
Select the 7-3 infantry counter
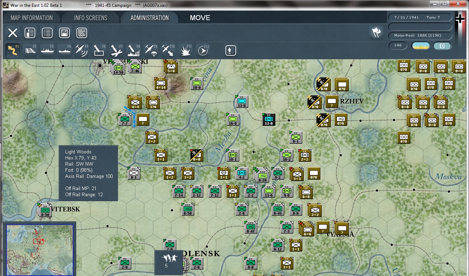(287, 227)
